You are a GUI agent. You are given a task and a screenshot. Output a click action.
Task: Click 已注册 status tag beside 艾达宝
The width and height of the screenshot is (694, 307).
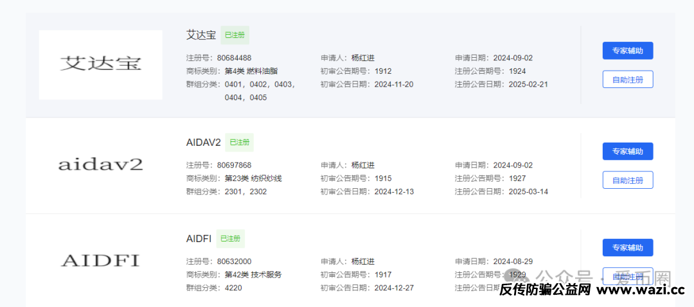pyautogui.click(x=235, y=35)
